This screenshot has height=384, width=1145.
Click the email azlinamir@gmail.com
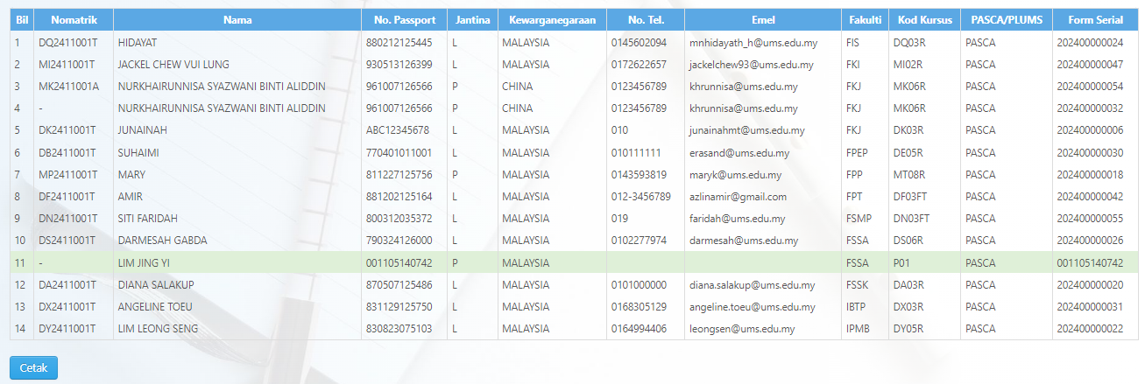pos(738,197)
